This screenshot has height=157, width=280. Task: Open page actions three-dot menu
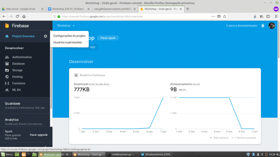pyautogui.click(x=213, y=16)
